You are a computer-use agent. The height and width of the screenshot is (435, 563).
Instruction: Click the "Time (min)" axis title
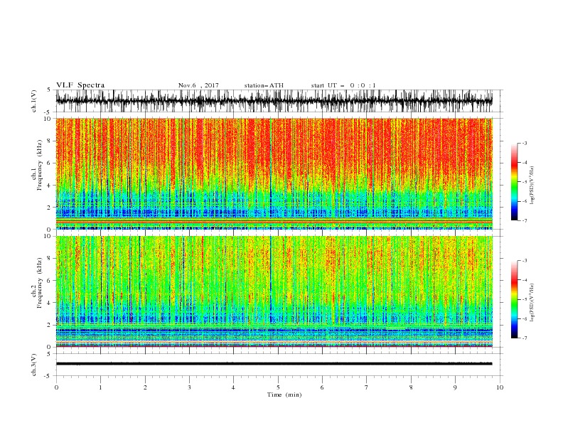284,394
